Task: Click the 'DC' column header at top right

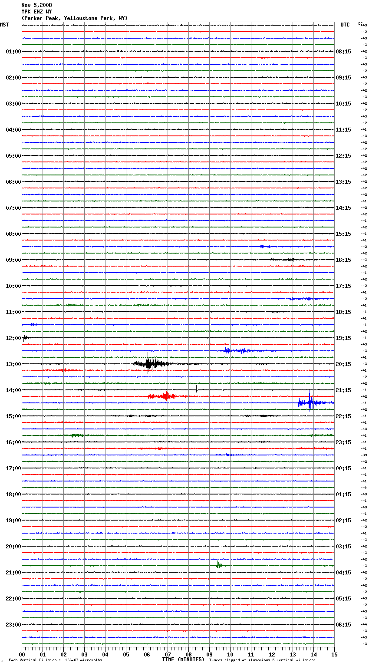Action: [x=360, y=23]
